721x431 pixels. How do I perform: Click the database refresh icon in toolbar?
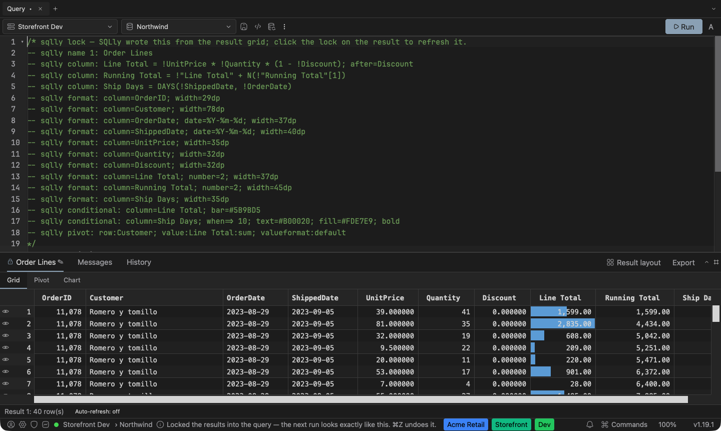pyautogui.click(x=271, y=27)
